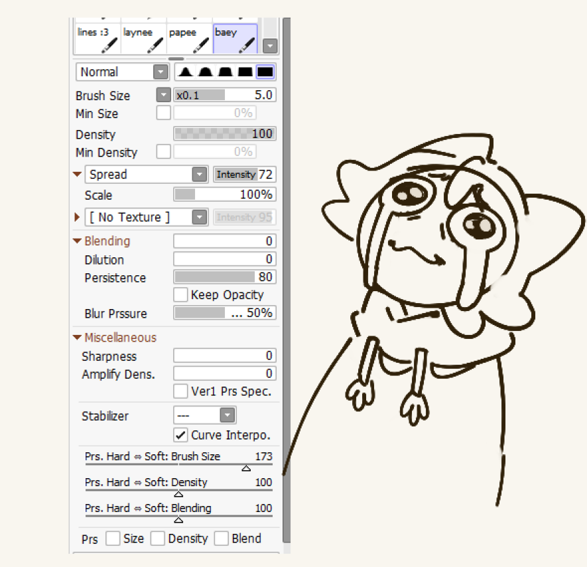Enable the Min Size checkbox

pos(164,113)
